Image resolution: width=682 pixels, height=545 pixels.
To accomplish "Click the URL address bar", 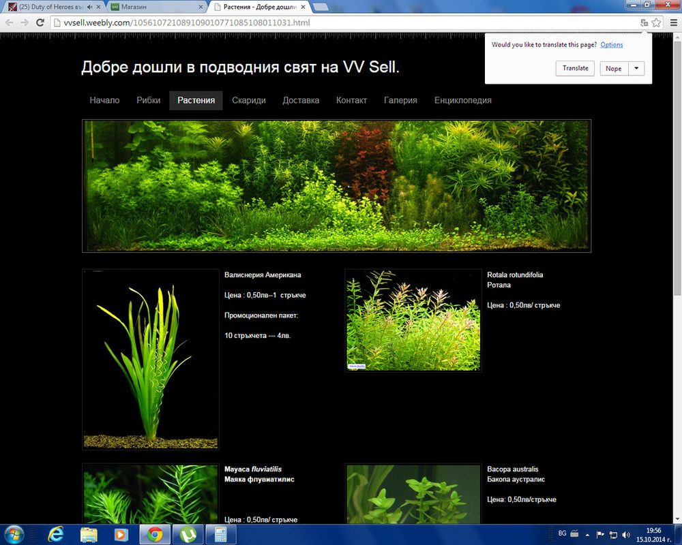I will pos(341,22).
